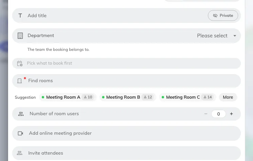Click the dropdown arrow next to Please select
This screenshot has width=253, height=161.
tap(235, 36)
